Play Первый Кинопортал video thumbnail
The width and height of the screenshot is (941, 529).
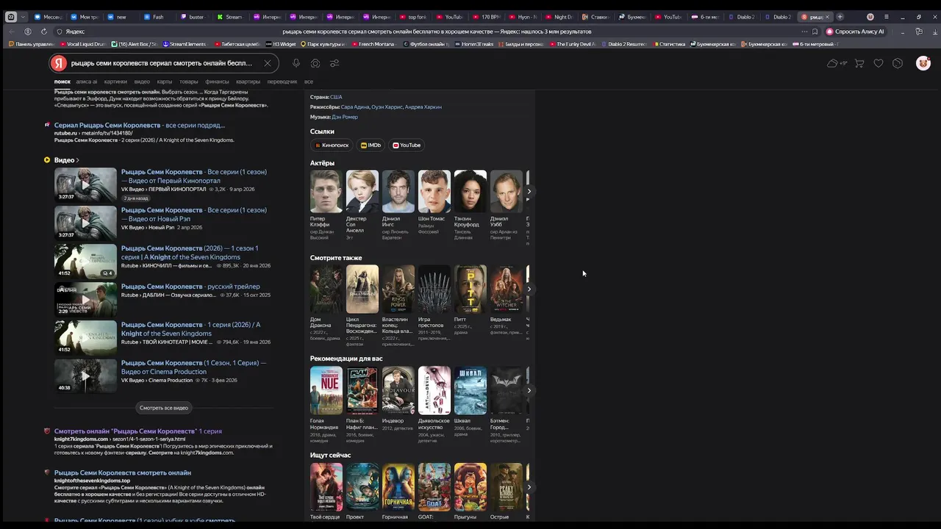click(85, 185)
